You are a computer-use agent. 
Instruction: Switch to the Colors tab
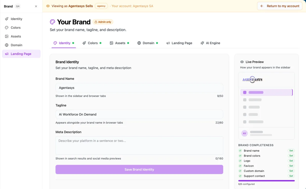click(x=92, y=43)
